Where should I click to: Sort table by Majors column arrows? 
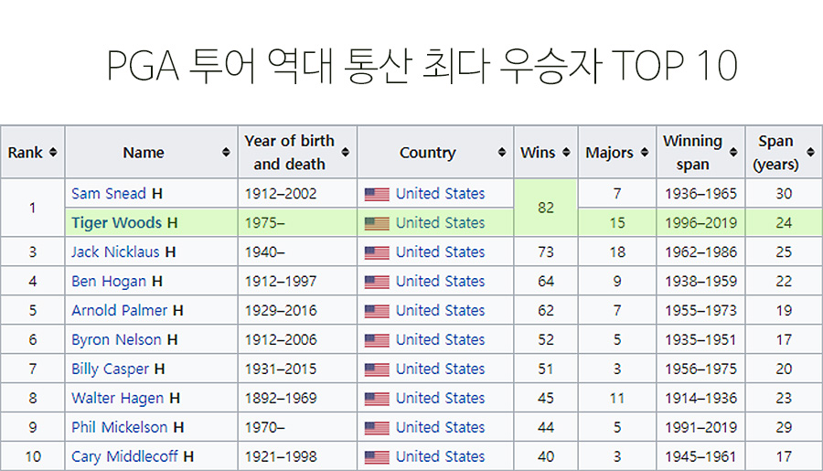[645, 152]
